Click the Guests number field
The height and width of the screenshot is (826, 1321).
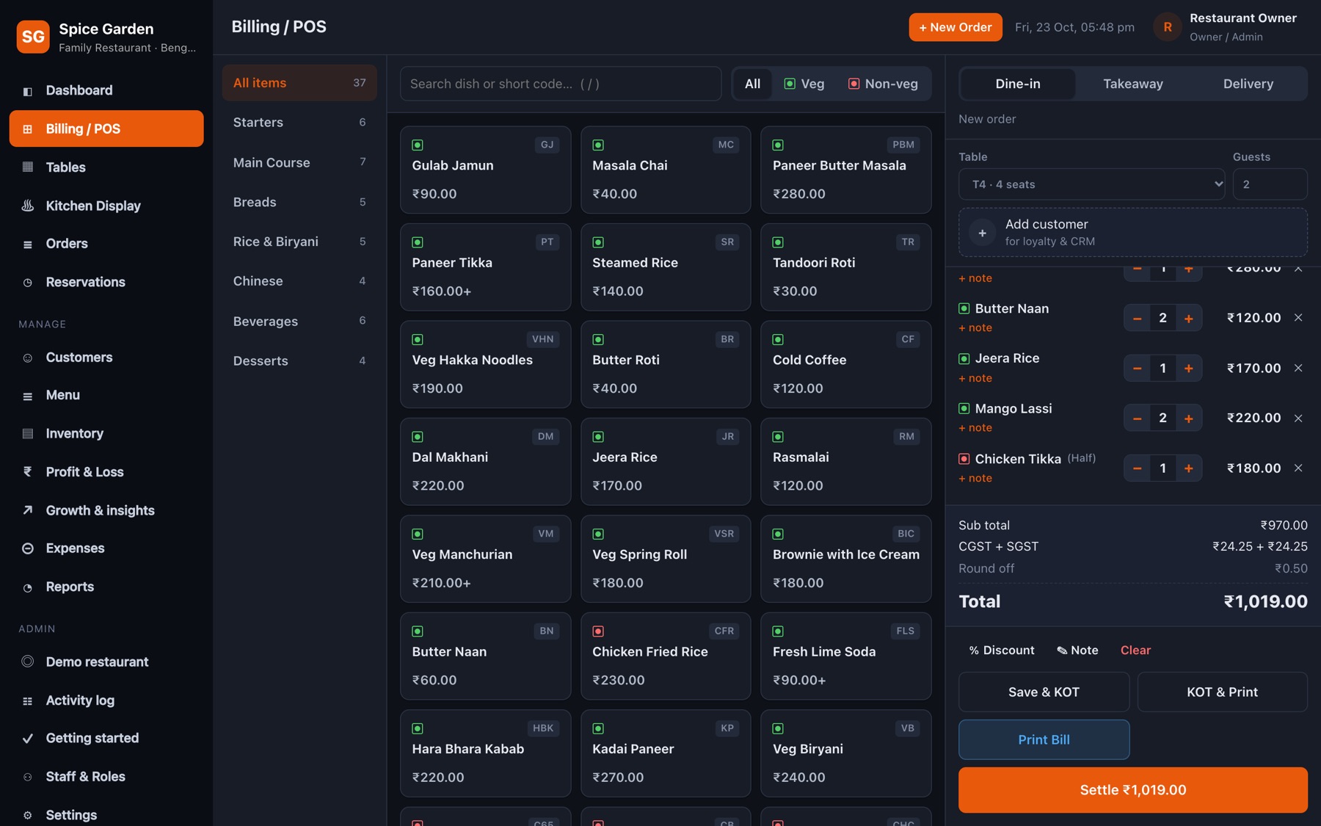pyautogui.click(x=1270, y=184)
